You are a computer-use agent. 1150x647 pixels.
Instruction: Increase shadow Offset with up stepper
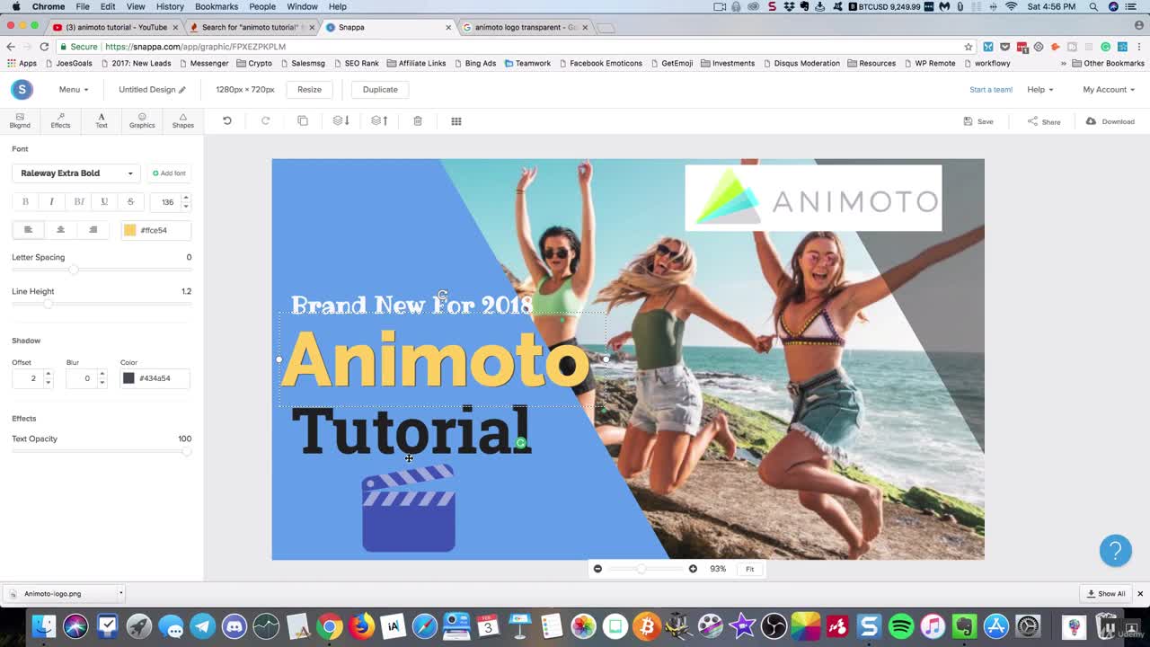pyautogui.click(x=49, y=374)
